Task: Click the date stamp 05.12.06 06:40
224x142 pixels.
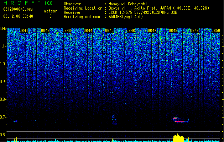Action: click(x=18, y=16)
